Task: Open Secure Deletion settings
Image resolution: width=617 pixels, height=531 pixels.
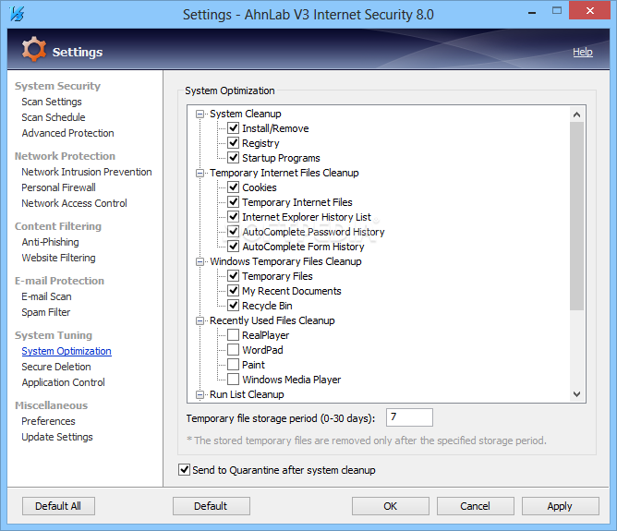Action: [x=56, y=367]
